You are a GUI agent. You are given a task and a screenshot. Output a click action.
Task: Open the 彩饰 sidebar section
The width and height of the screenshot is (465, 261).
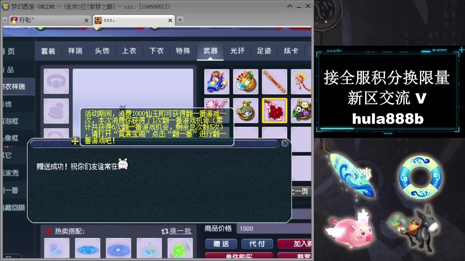(8, 104)
